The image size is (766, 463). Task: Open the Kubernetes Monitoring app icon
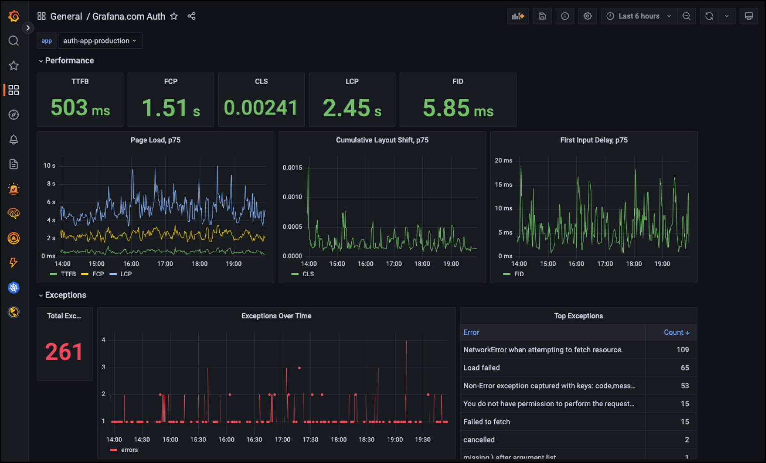click(x=13, y=287)
